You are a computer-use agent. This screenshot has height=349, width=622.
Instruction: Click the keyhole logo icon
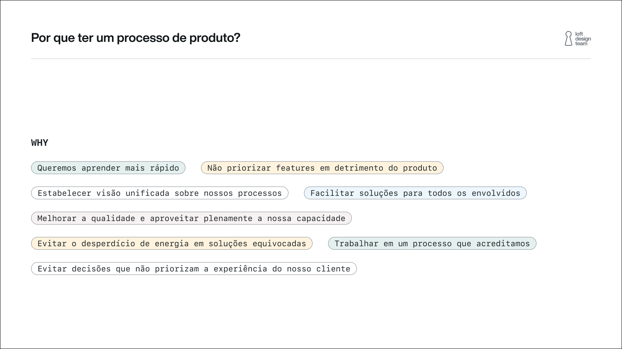(568, 39)
